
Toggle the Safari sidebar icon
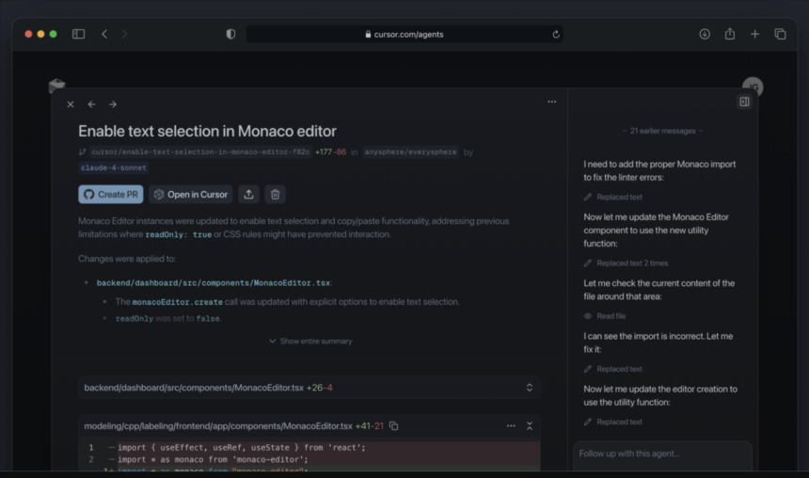tap(78, 34)
